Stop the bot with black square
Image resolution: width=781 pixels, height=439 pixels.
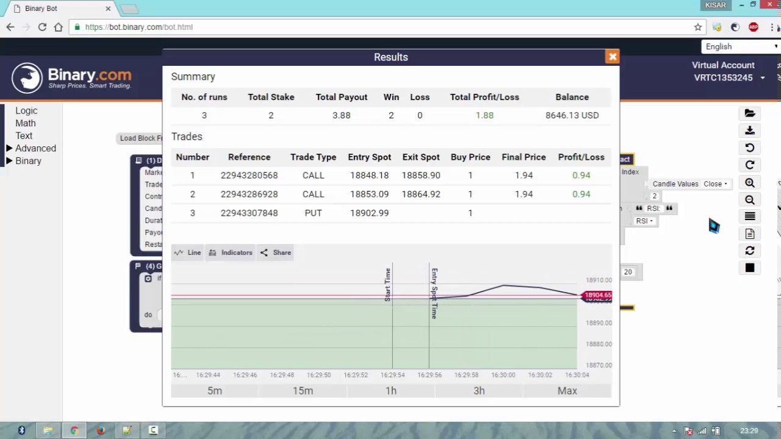[x=750, y=268]
